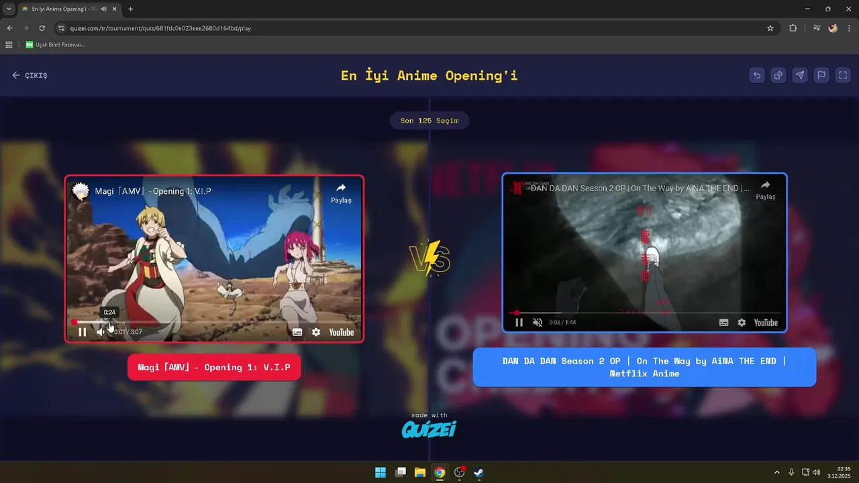Viewport: 859px width, 483px height.
Task: Open settings gear on the Magi video
Action: point(316,332)
